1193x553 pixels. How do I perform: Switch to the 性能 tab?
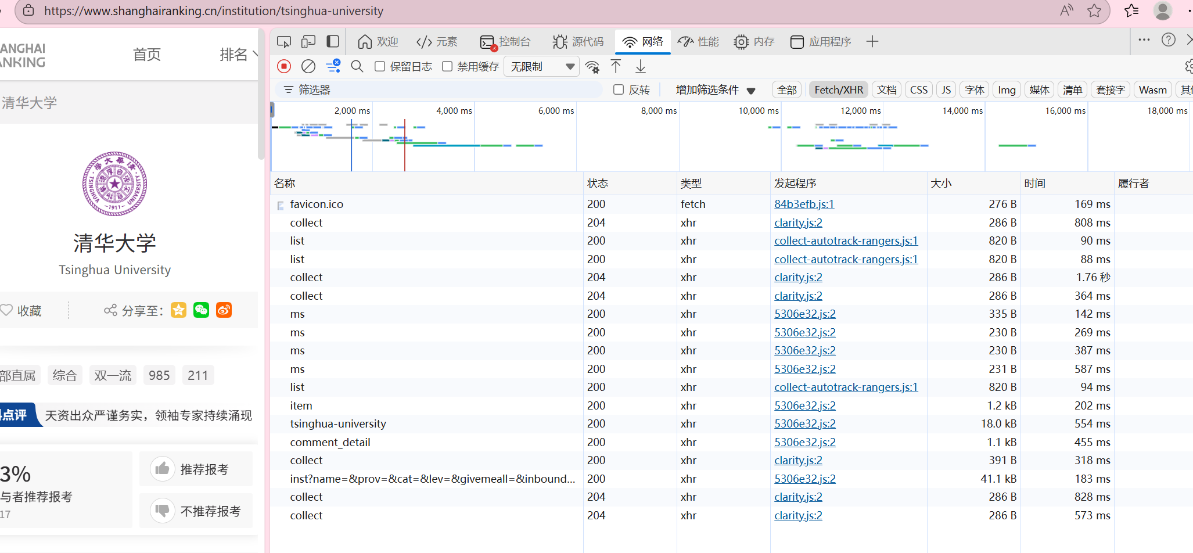pyautogui.click(x=698, y=42)
